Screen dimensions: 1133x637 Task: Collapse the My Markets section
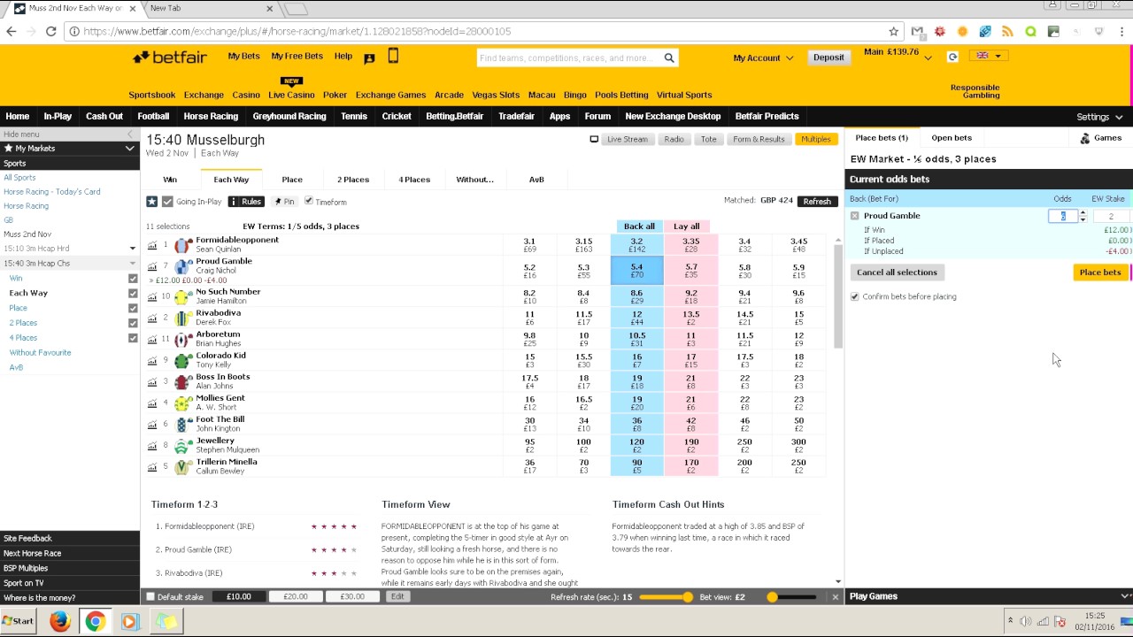click(129, 149)
